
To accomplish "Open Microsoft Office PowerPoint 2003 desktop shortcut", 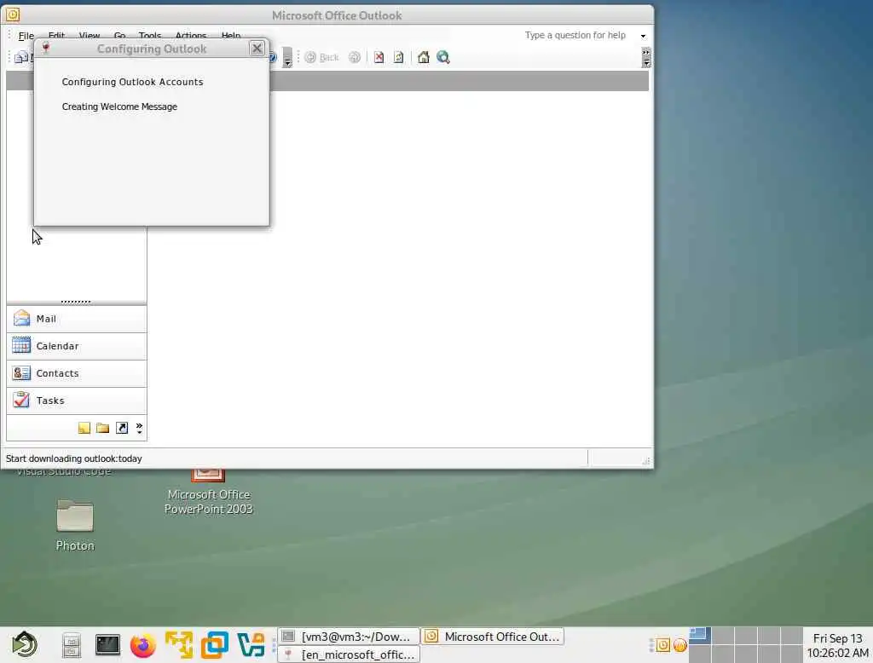I will (x=209, y=491).
